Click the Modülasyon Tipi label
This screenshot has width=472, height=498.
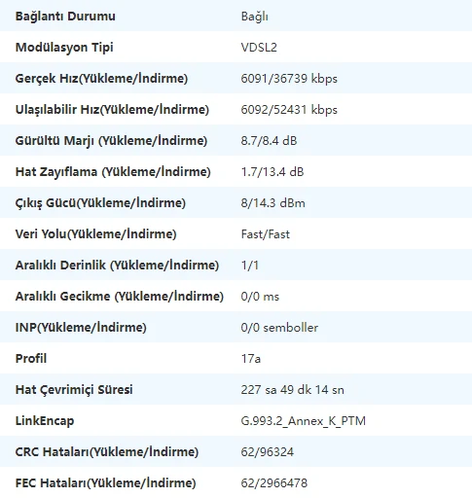tap(64, 48)
